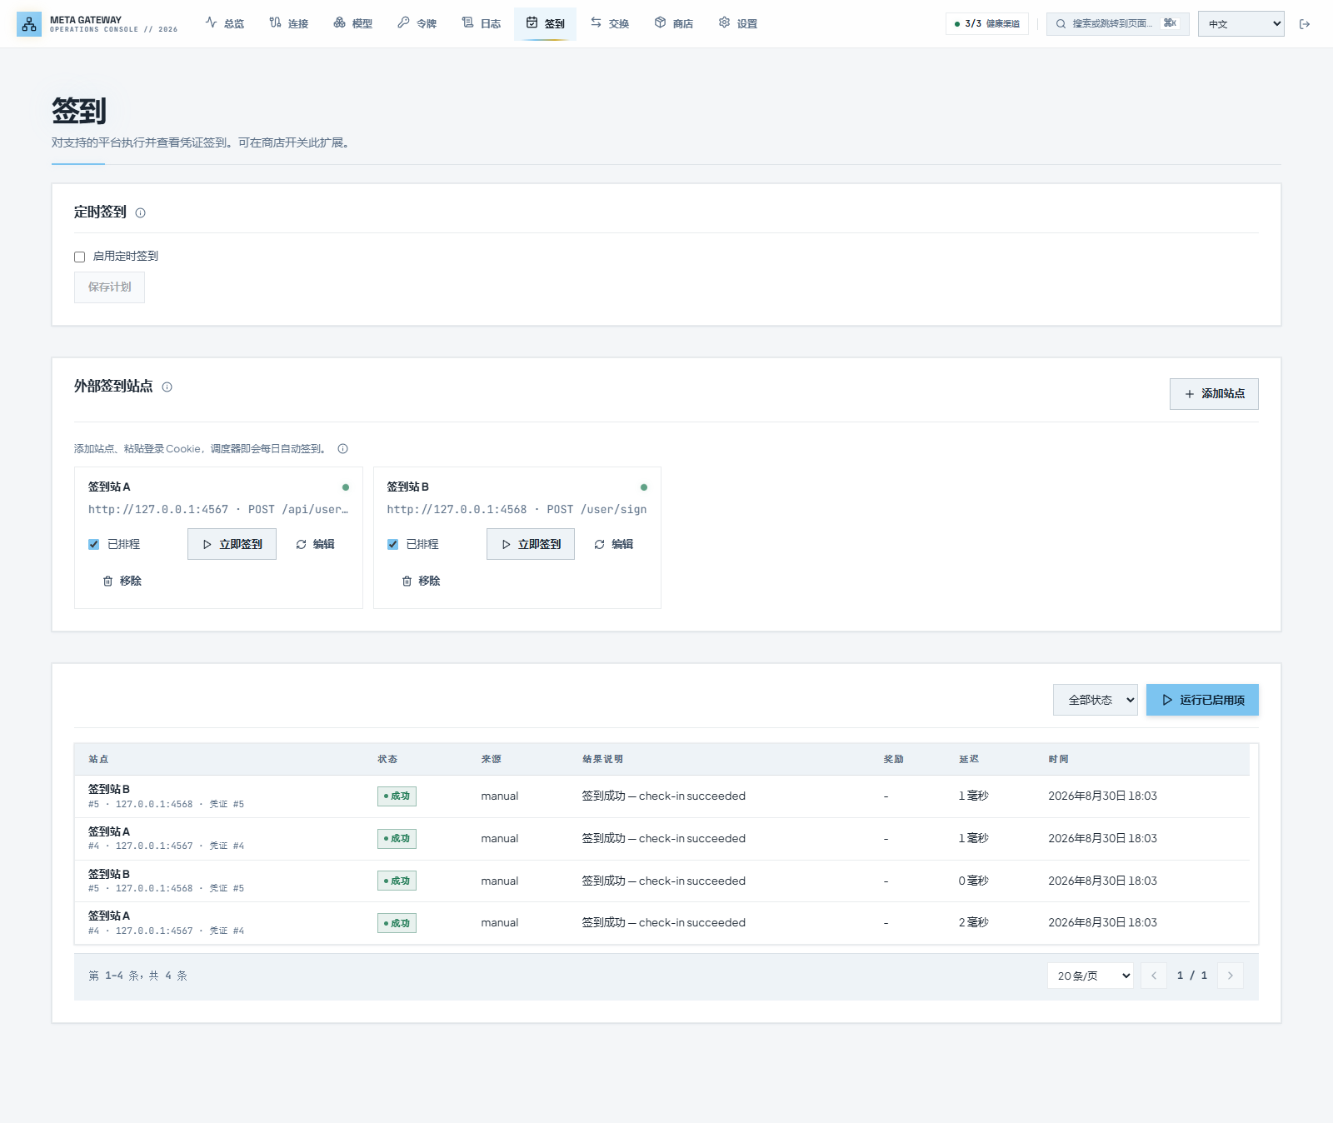Open the 中文 language dropdown
1333x1123 pixels.
[1241, 24]
